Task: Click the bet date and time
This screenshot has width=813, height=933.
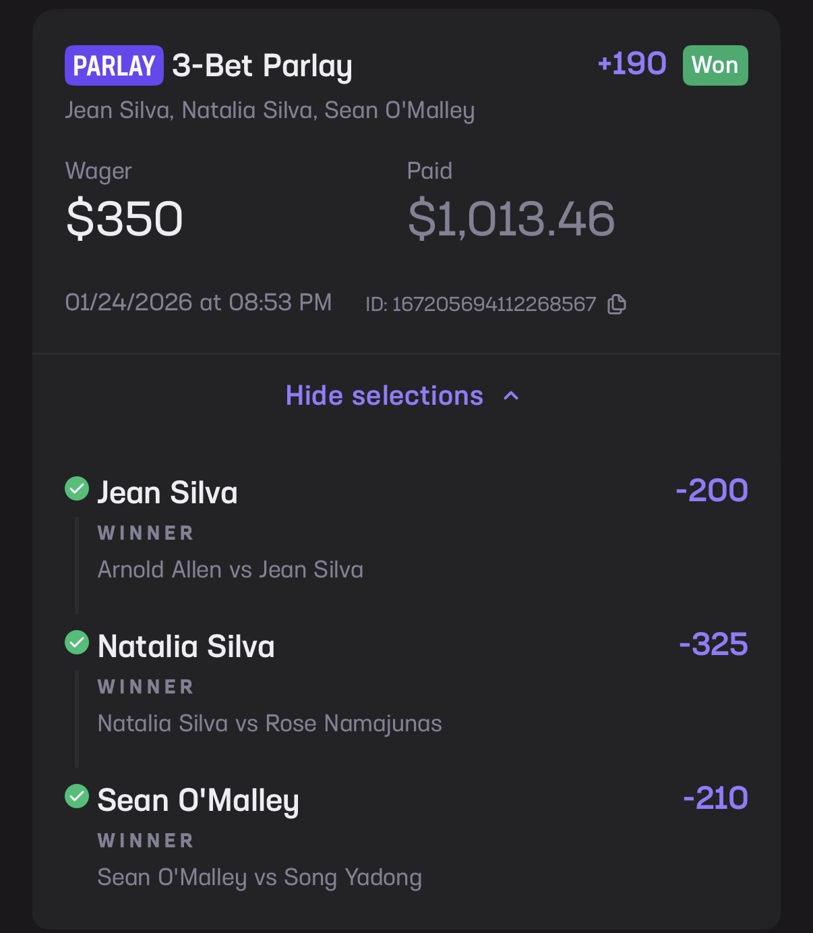Action: click(x=198, y=302)
